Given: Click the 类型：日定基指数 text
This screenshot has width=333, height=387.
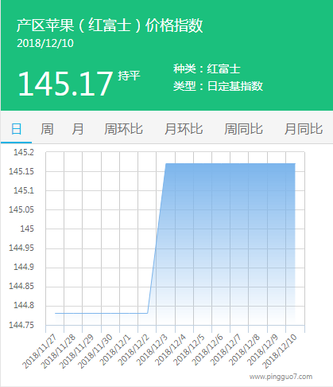Looking at the screenshot, I should 218,86.
